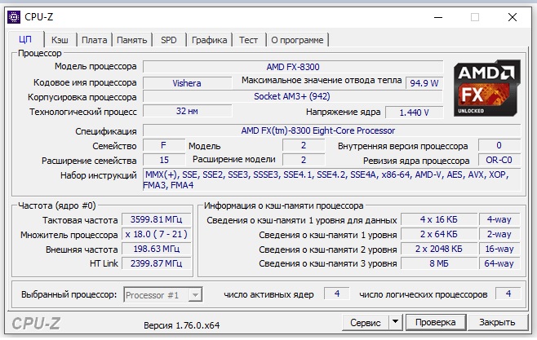This screenshot has width=537, height=340.
Task: Minimize the CPU-Z window
Action: 438,17
